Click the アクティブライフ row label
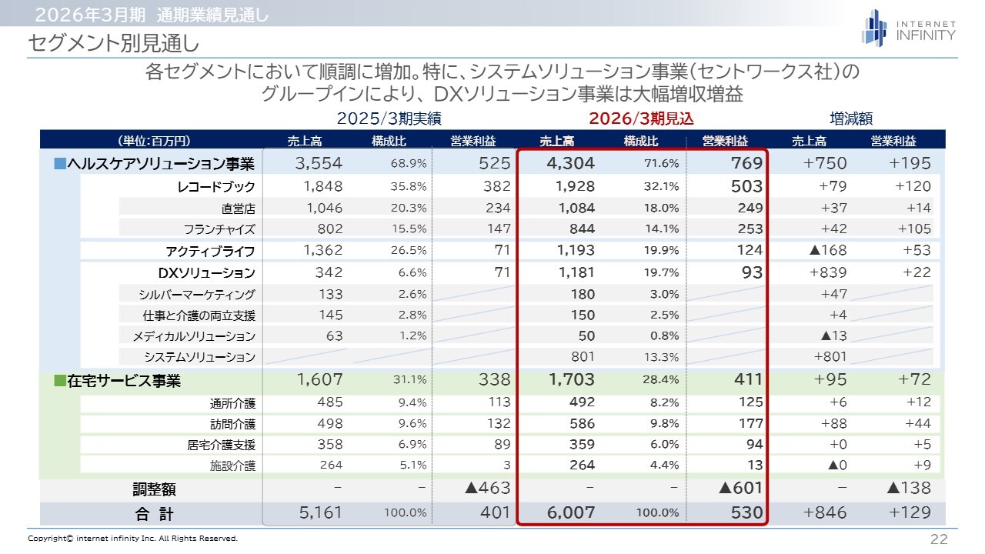This screenshot has height=554, width=985. click(210, 252)
